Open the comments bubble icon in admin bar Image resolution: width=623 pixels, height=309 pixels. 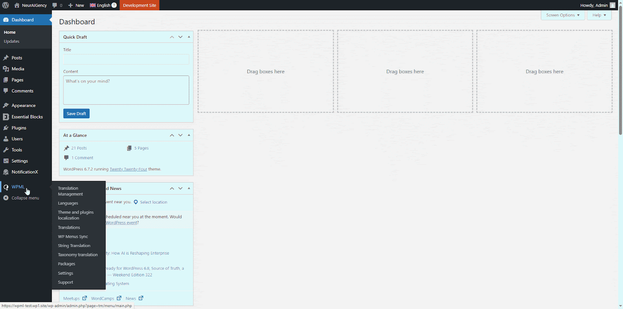pos(55,5)
